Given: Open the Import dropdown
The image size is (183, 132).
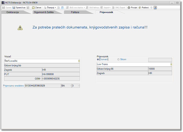Looking at the screenshot, I should (x=105, y=8).
